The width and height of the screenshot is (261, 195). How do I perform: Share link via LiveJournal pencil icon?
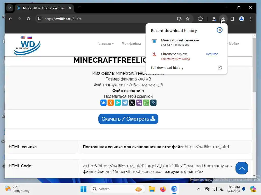(x=153, y=103)
